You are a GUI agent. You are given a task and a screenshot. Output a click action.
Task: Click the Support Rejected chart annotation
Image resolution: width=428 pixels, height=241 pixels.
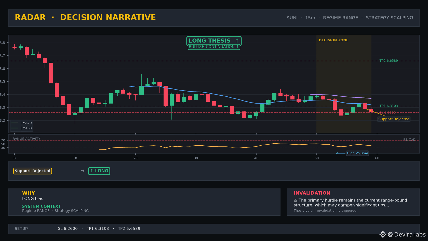(394, 119)
